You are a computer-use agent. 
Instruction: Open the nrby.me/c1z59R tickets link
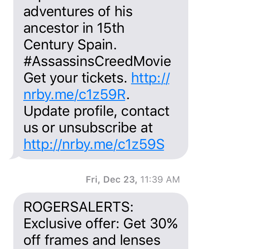74,95
